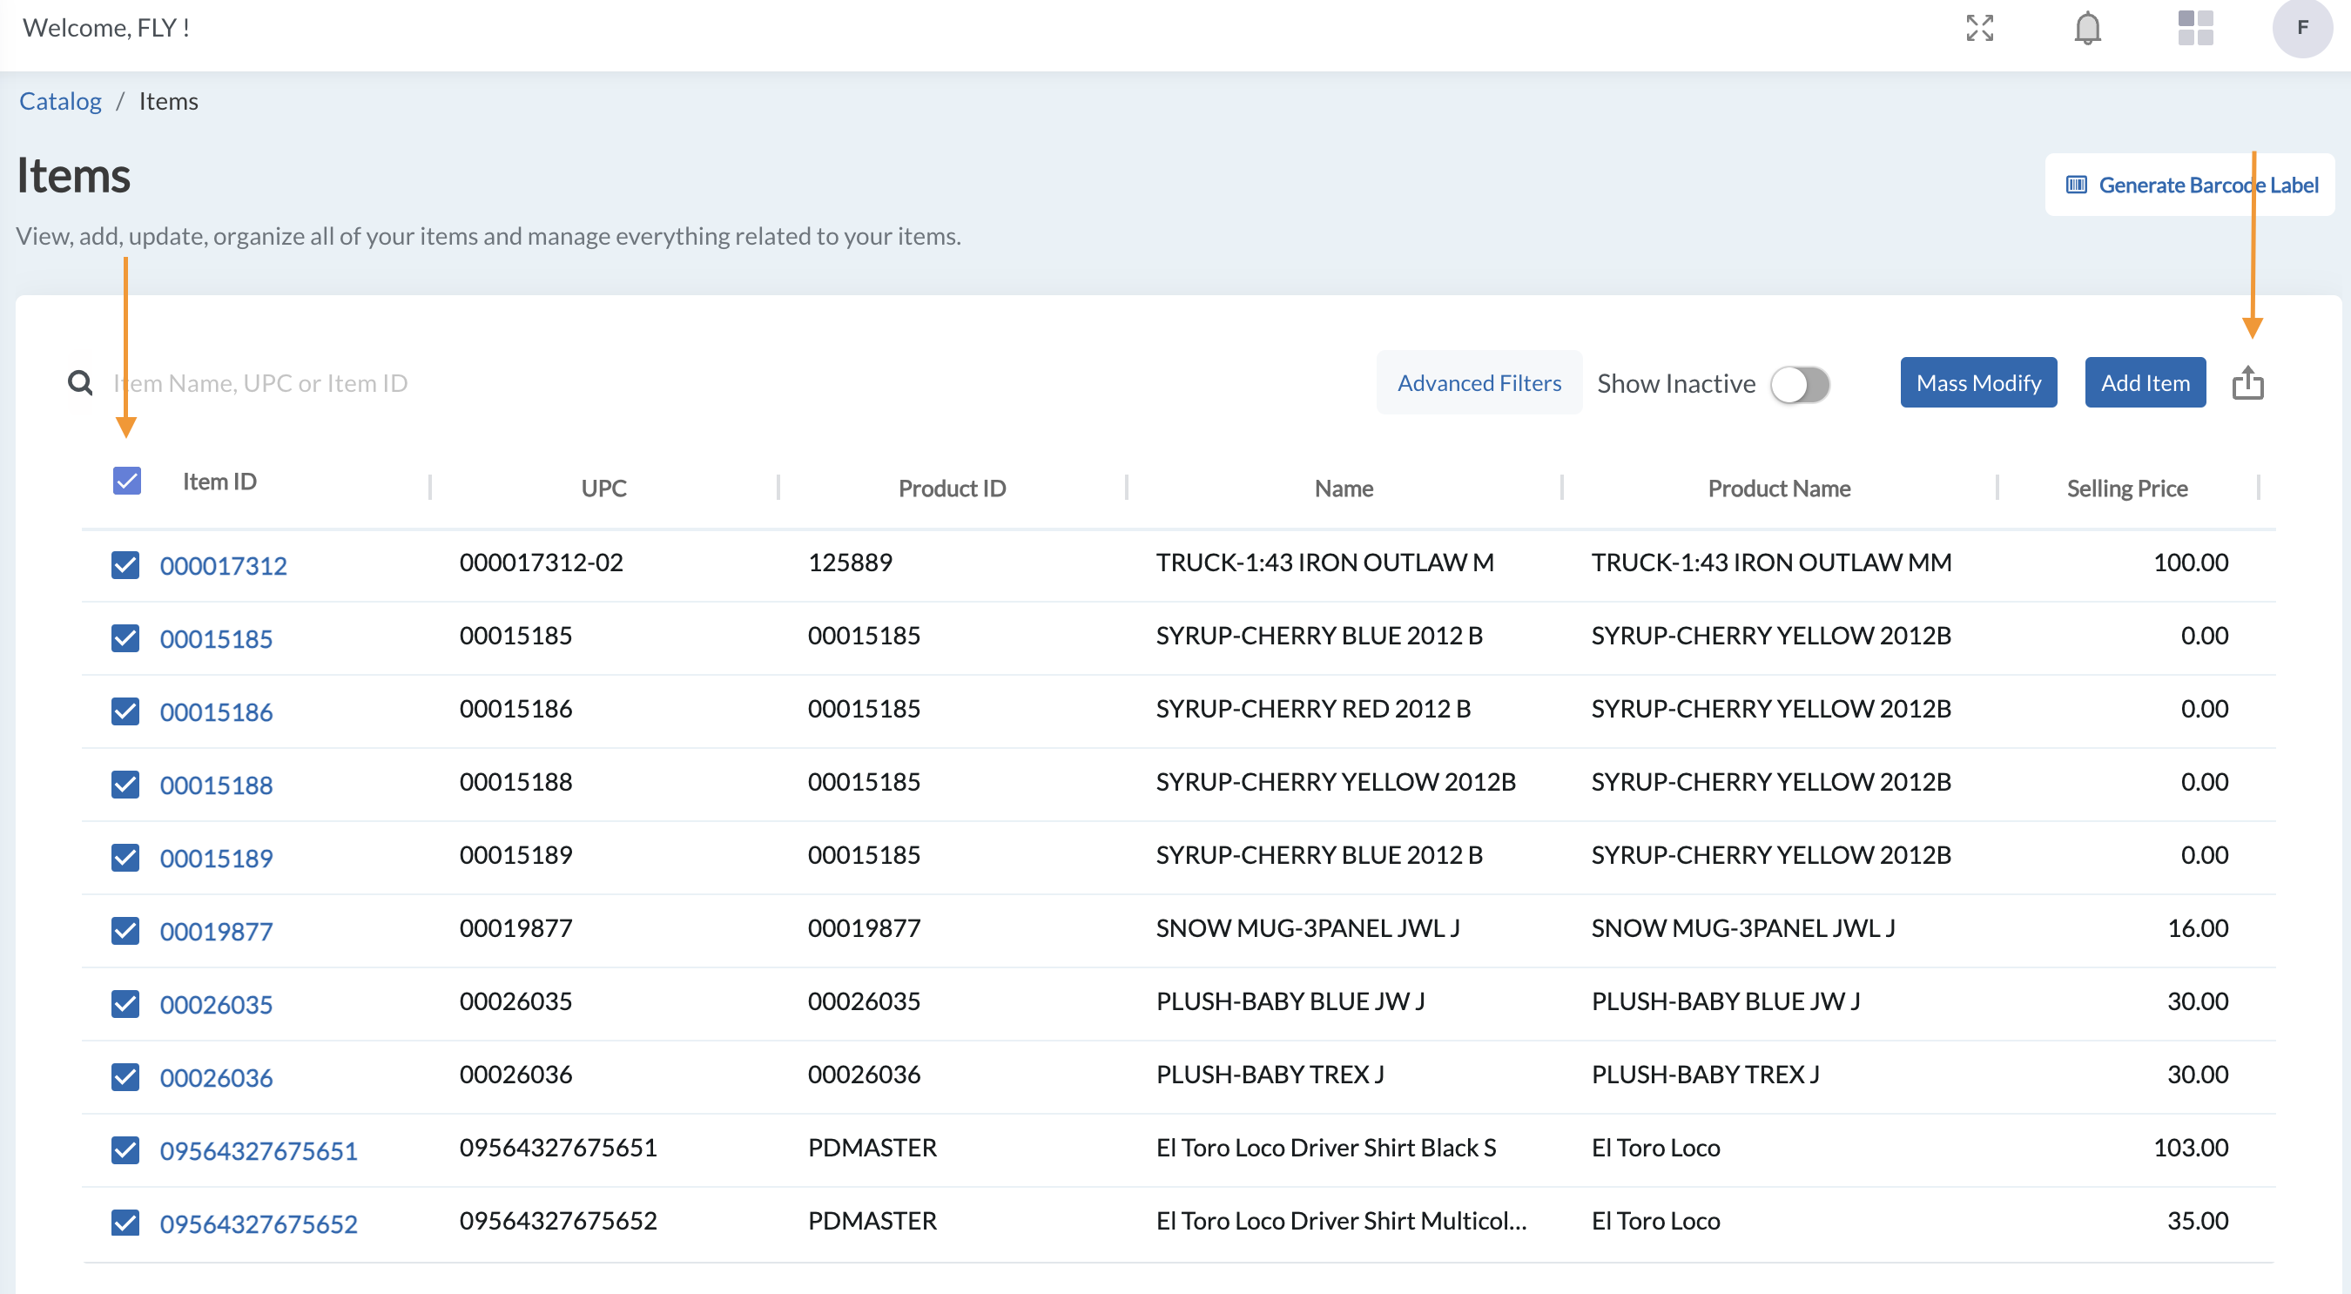This screenshot has height=1294, width=2351.
Task: Select Product ID cell 125889
Action: 850,563
